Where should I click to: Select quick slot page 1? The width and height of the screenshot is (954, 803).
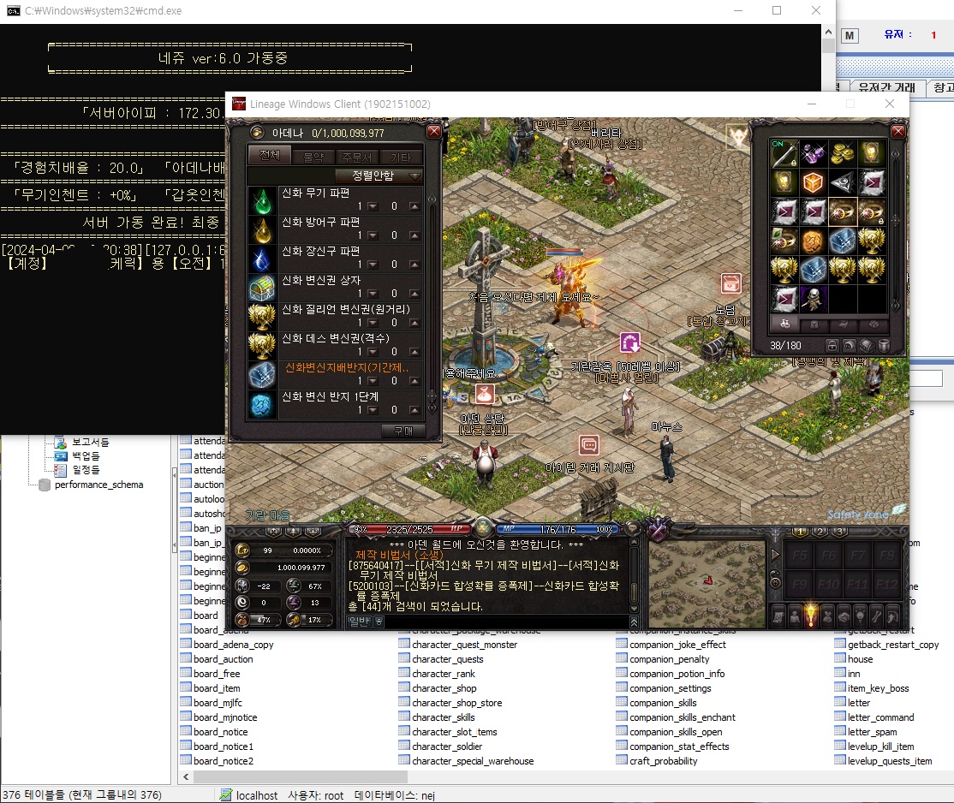(x=800, y=532)
